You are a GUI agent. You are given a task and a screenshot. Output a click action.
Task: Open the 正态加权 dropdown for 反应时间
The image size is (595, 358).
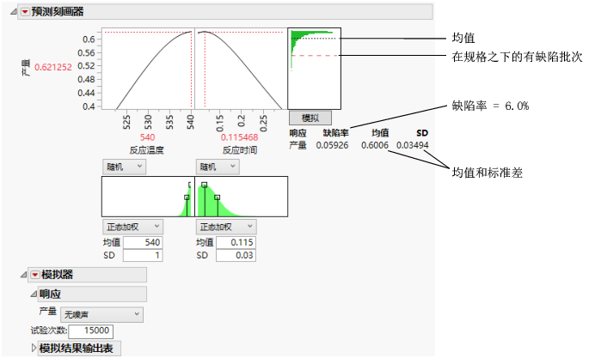[x=226, y=227]
